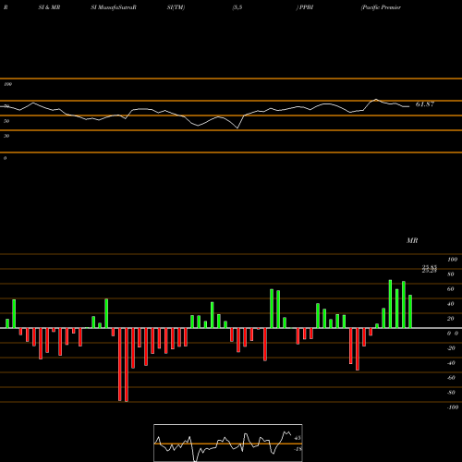Screen dimensions: 462x462
Task: Click the 45 label in the mini chart
Action: (298, 438)
